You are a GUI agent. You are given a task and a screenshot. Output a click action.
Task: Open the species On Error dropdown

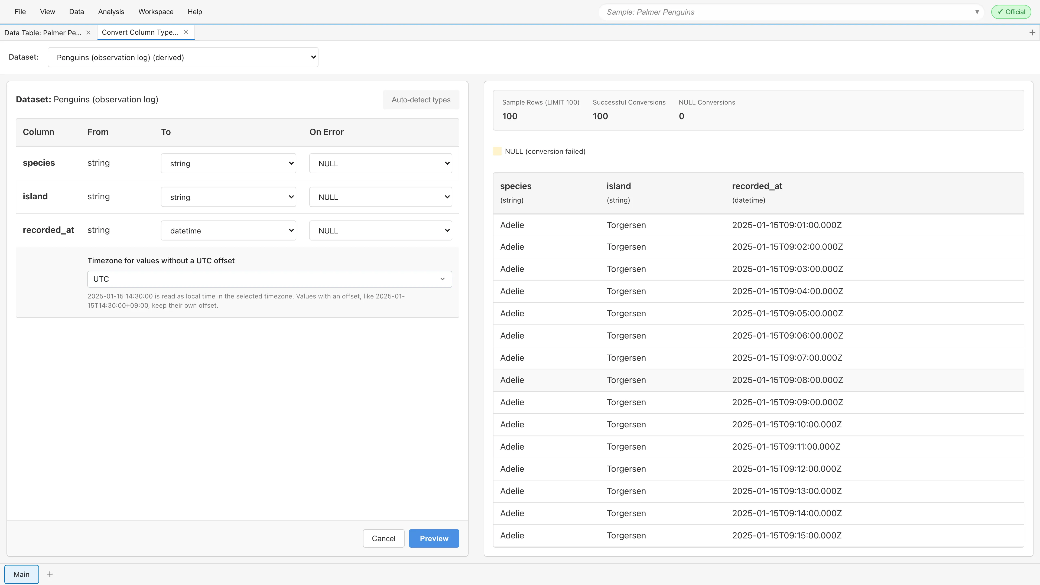[x=380, y=164]
